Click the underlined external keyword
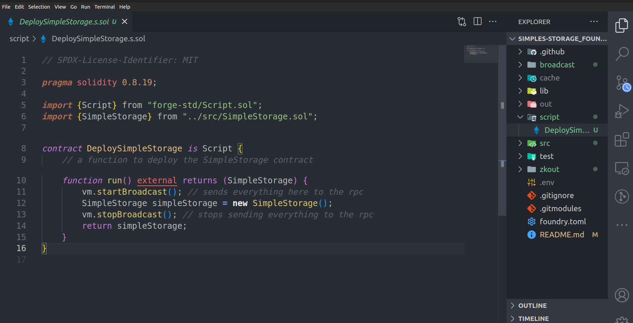The image size is (633, 323). click(x=157, y=180)
